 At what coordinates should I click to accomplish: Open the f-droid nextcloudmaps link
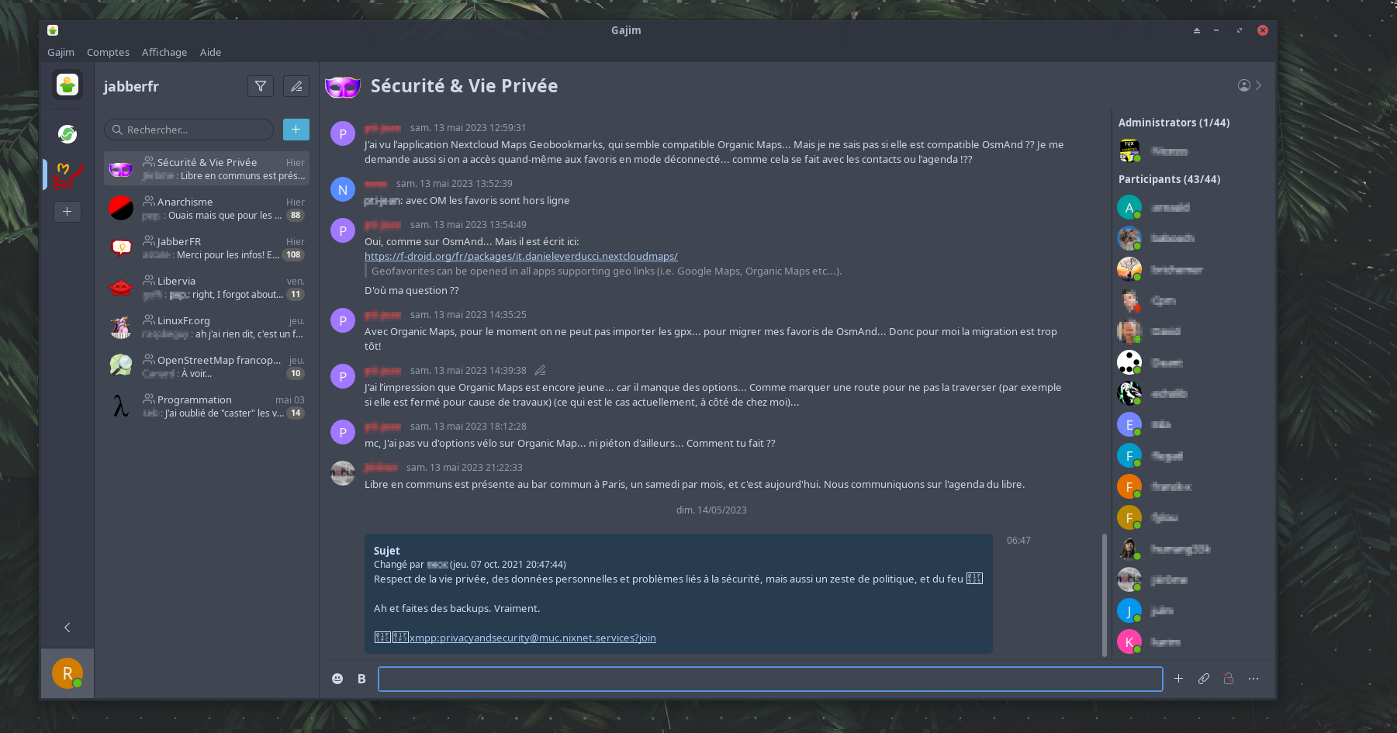click(x=520, y=256)
